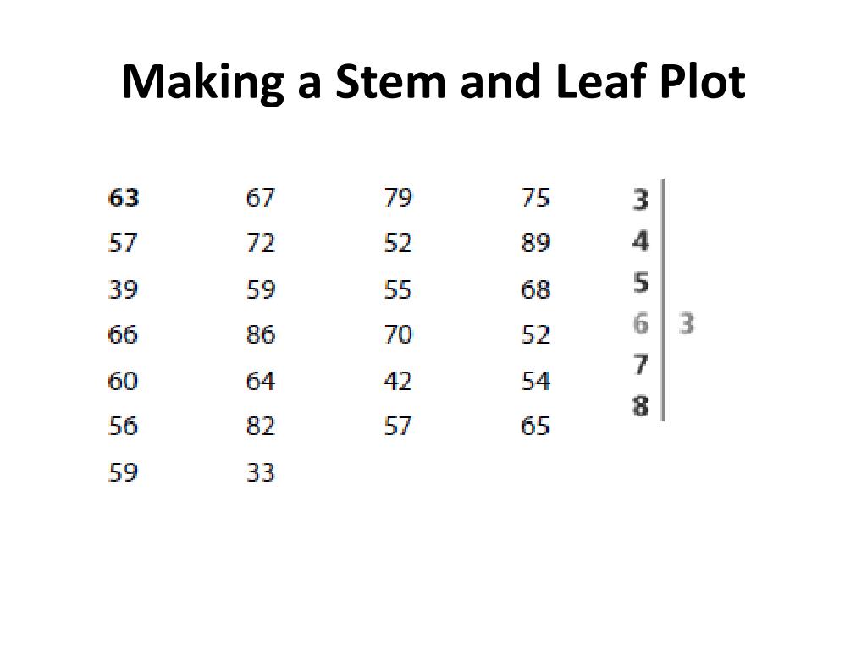This screenshot has height=650, width=867.
Task: Select the number 89 in the list
Action: pyautogui.click(x=535, y=244)
